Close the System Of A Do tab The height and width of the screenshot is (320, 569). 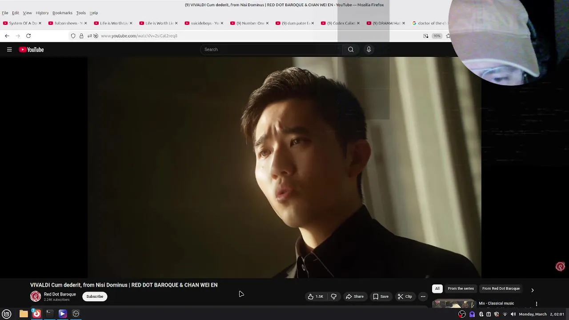point(40,23)
